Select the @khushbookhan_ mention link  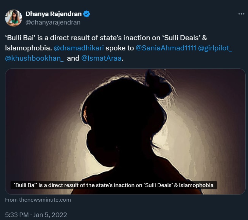[35, 58]
